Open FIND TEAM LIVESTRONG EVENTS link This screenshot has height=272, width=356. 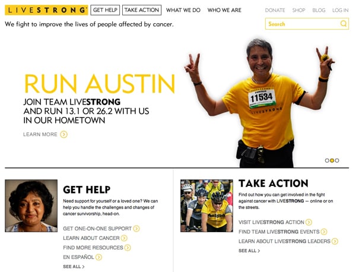[279, 232]
